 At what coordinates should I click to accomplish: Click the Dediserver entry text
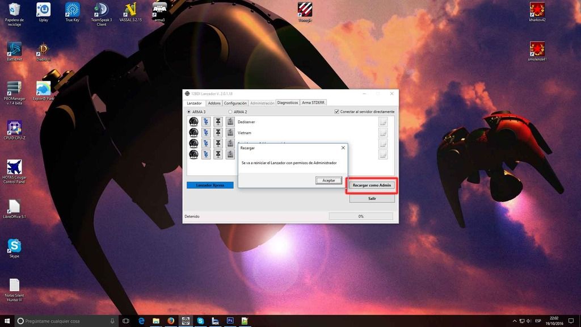[246, 122]
